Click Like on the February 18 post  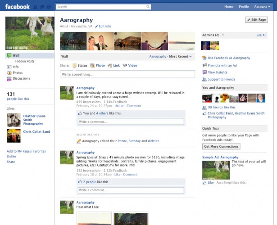point(117,175)
